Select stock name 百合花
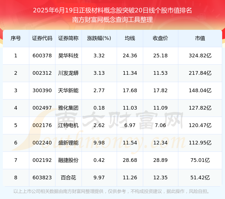 [68, 178]
